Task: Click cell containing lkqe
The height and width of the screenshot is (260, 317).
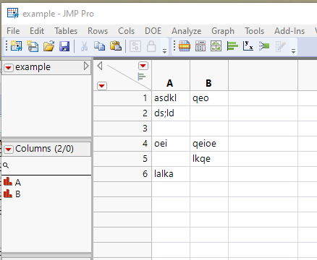Action: point(209,159)
